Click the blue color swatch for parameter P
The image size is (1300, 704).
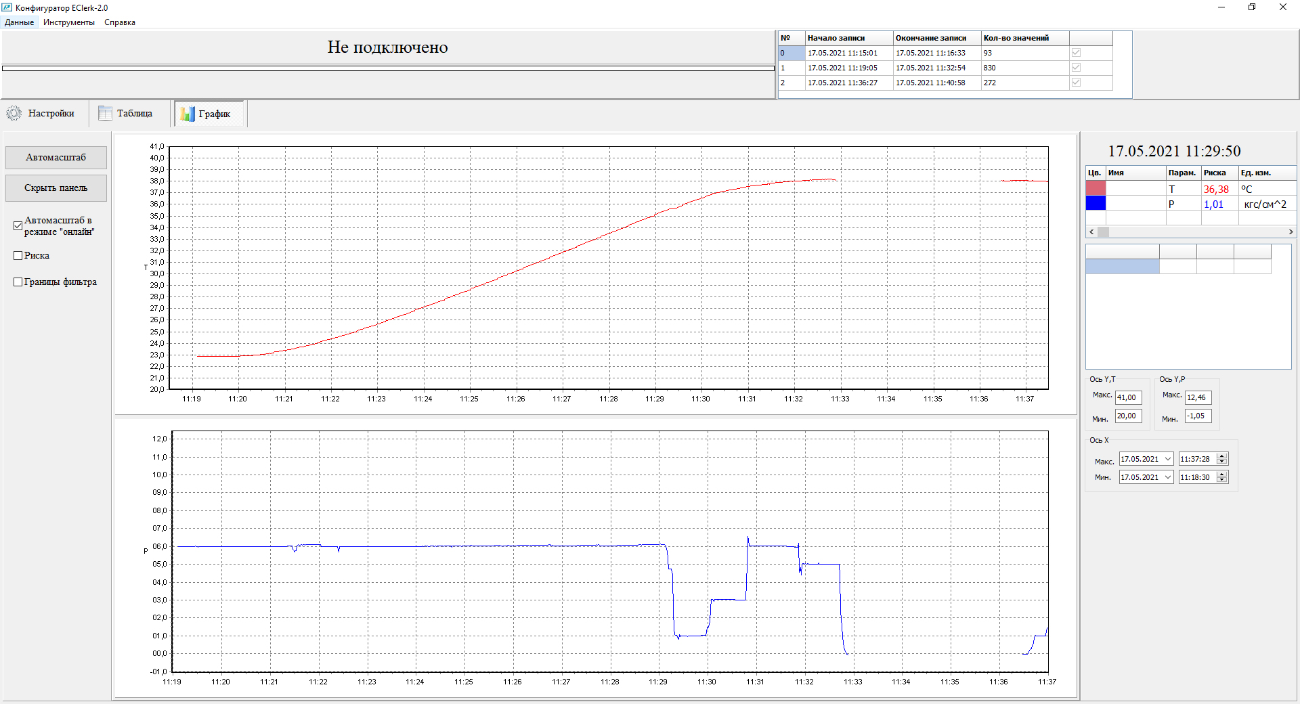(1095, 204)
